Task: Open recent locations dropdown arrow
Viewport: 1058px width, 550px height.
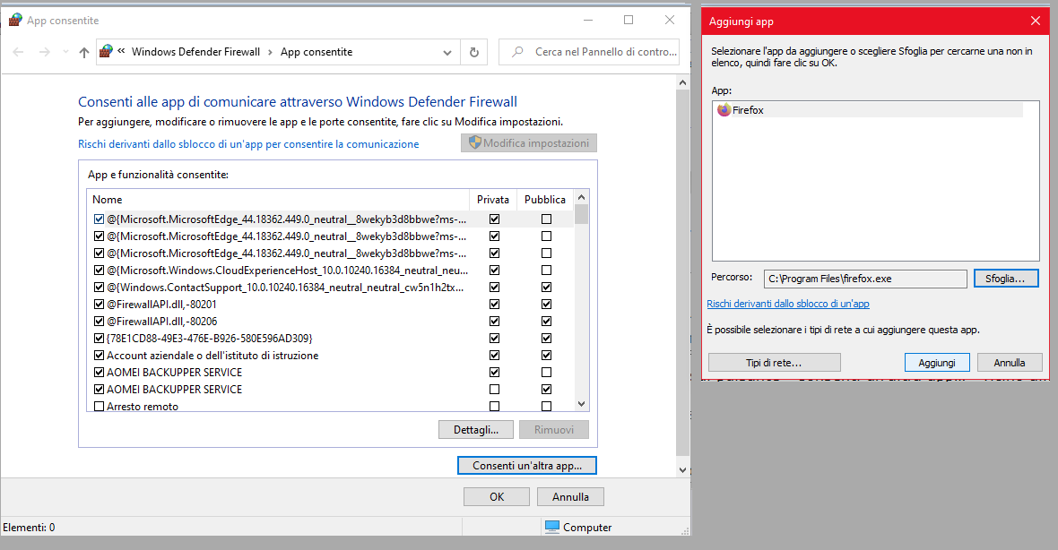Action: point(65,52)
